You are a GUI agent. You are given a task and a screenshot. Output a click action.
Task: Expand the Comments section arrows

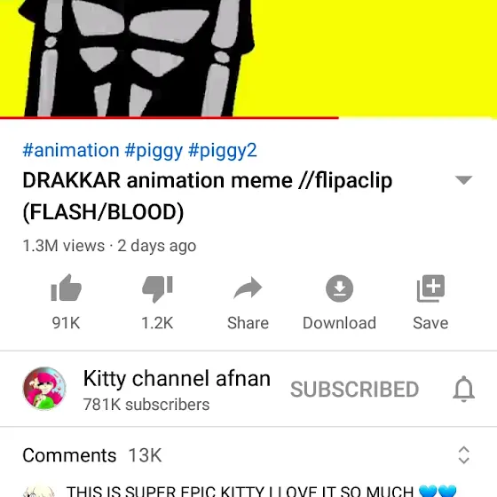click(x=463, y=455)
